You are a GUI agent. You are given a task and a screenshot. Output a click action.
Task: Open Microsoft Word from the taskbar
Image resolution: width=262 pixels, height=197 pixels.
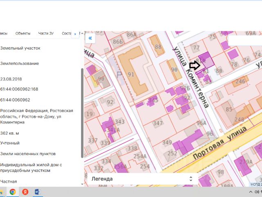point(38,192)
